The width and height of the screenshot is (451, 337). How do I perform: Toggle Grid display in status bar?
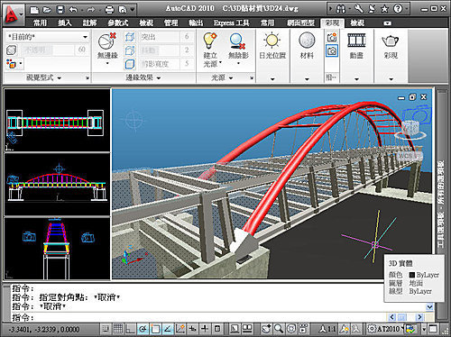(117, 329)
